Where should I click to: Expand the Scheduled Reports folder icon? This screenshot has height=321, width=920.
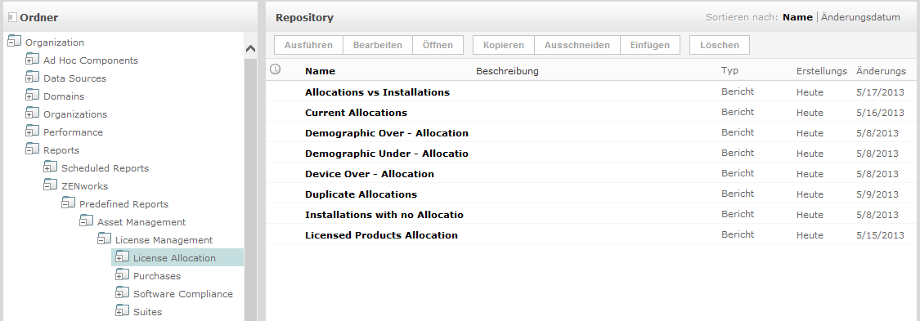51,168
